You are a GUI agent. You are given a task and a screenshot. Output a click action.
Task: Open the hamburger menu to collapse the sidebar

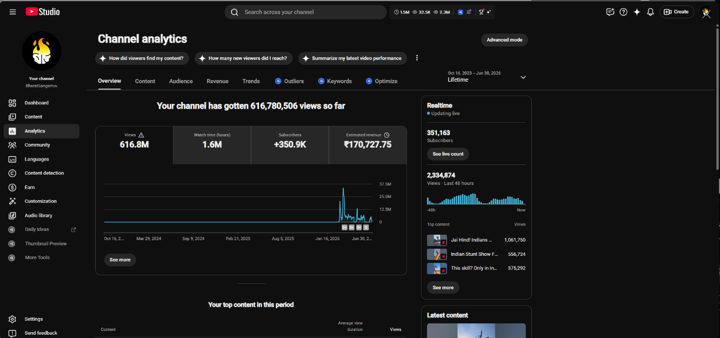click(12, 12)
